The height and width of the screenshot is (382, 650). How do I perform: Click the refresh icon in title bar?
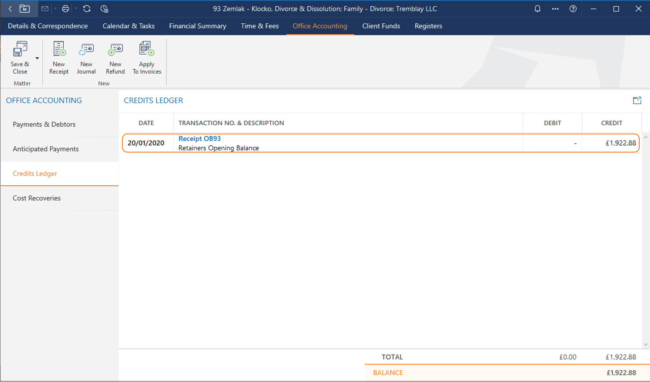[x=87, y=8]
